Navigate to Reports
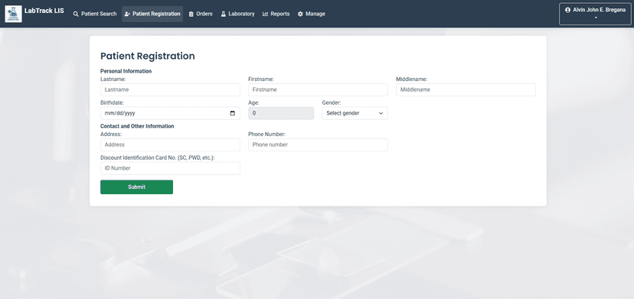The image size is (634, 299). (276, 14)
